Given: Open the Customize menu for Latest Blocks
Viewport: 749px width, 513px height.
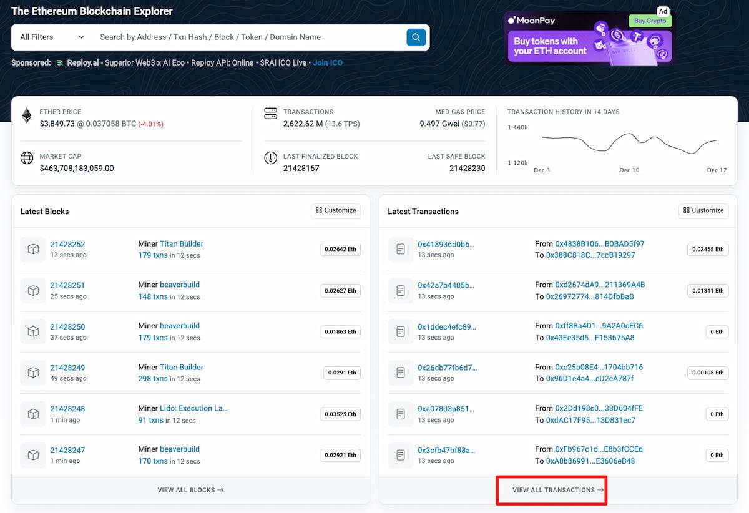Looking at the screenshot, I should click(335, 211).
